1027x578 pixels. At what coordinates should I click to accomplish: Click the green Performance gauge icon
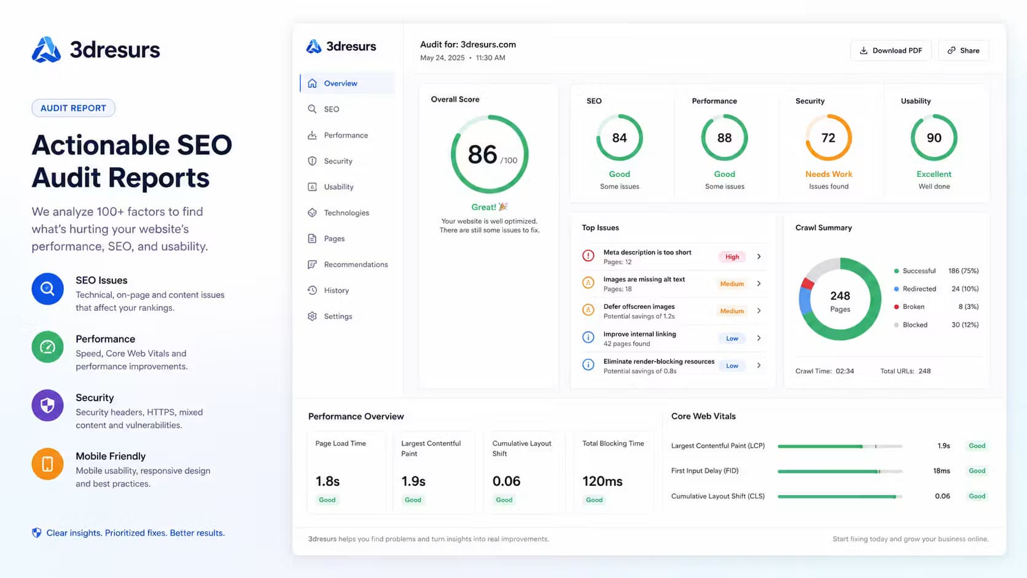point(47,347)
